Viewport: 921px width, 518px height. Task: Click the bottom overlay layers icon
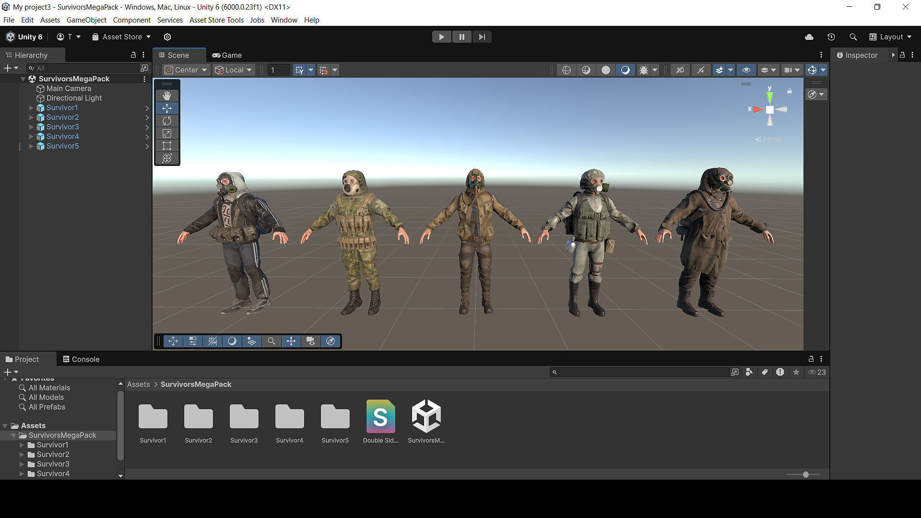(252, 341)
